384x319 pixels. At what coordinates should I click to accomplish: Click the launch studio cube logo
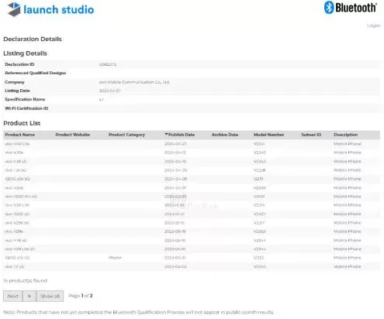tap(14, 9)
